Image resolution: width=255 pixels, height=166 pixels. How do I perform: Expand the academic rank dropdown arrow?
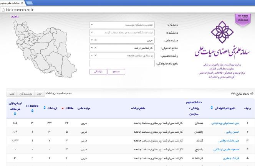[x=92, y=40]
